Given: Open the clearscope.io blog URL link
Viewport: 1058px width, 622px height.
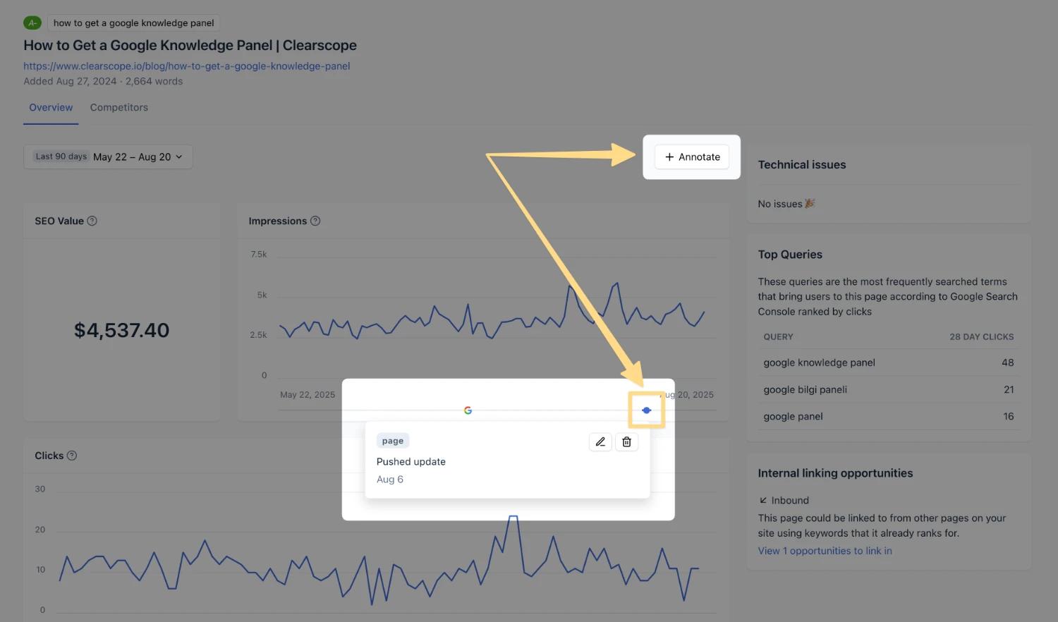Looking at the screenshot, I should pos(187,66).
